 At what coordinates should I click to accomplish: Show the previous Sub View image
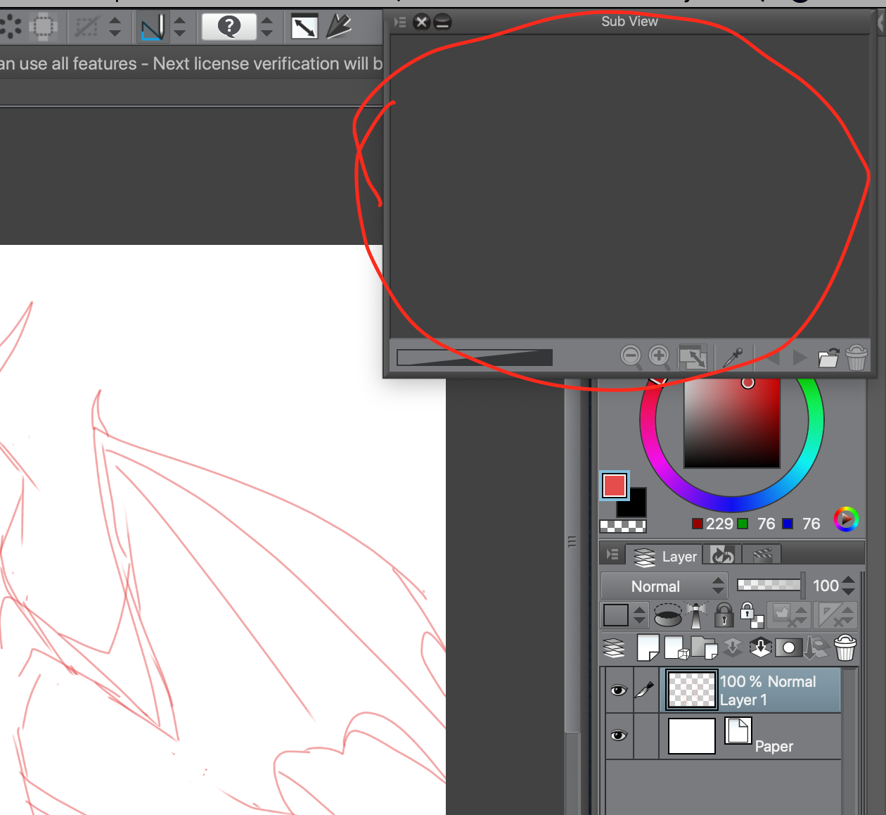pyautogui.click(x=773, y=358)
